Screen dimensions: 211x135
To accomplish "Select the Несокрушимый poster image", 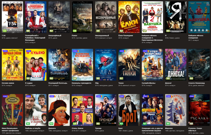I will click(x=106, y=17).
